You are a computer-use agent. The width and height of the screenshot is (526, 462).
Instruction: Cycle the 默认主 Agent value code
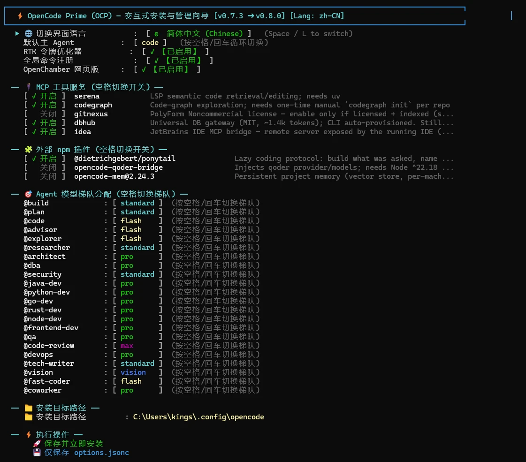(150, 43)
